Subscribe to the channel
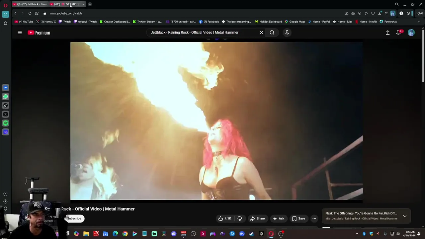 click(74, 218)
